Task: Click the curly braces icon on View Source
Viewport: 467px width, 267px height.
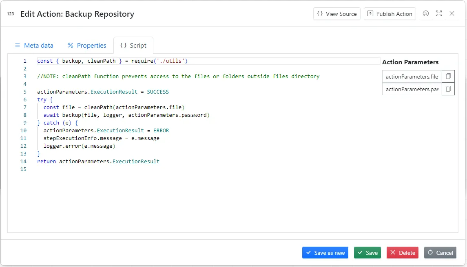Action: [319, 13]
